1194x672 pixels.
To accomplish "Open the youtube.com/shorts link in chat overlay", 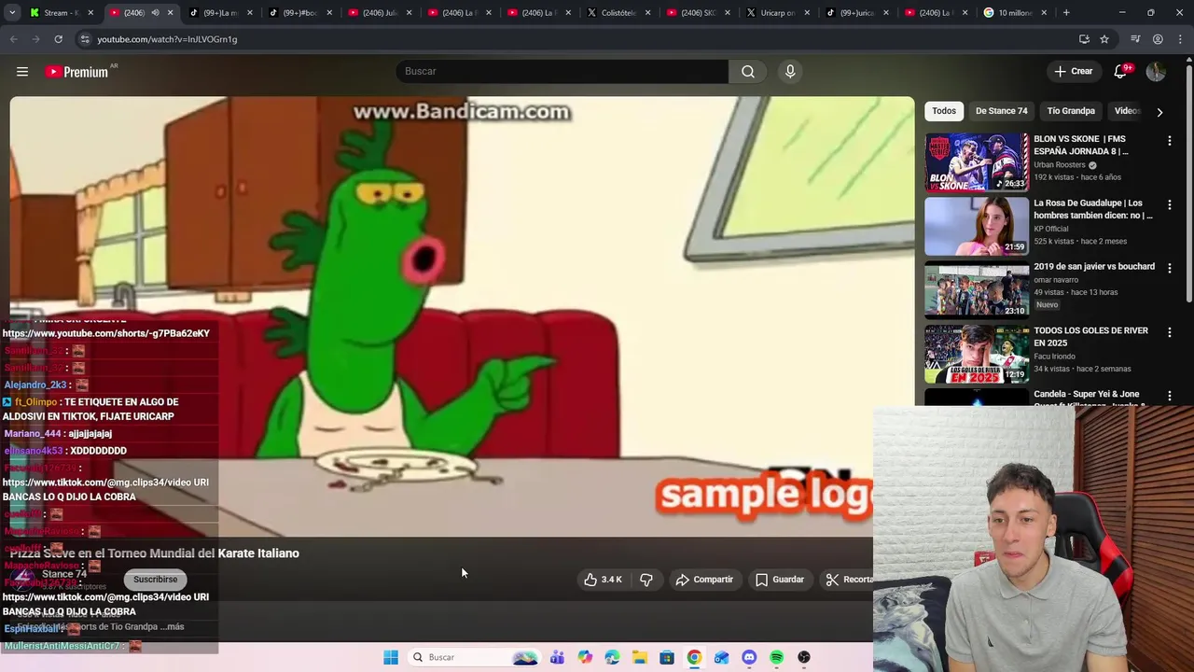I will pos(106,333).
